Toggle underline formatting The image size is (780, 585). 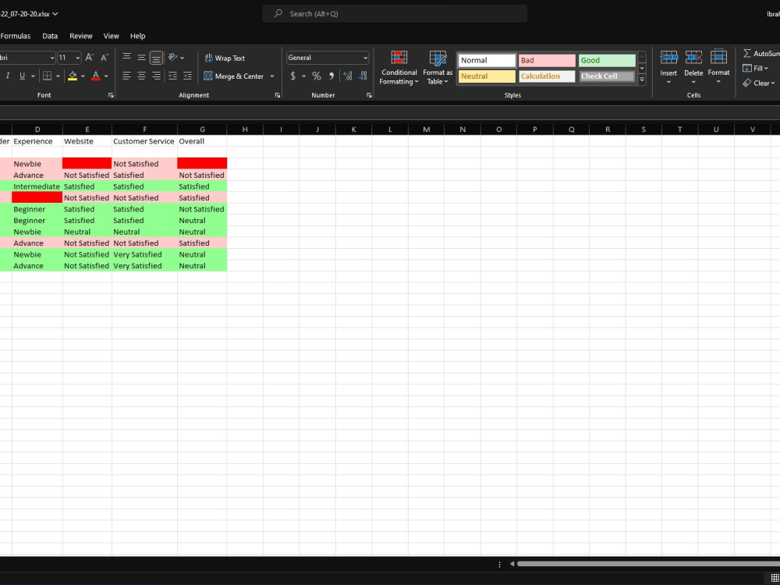point(22,76)
